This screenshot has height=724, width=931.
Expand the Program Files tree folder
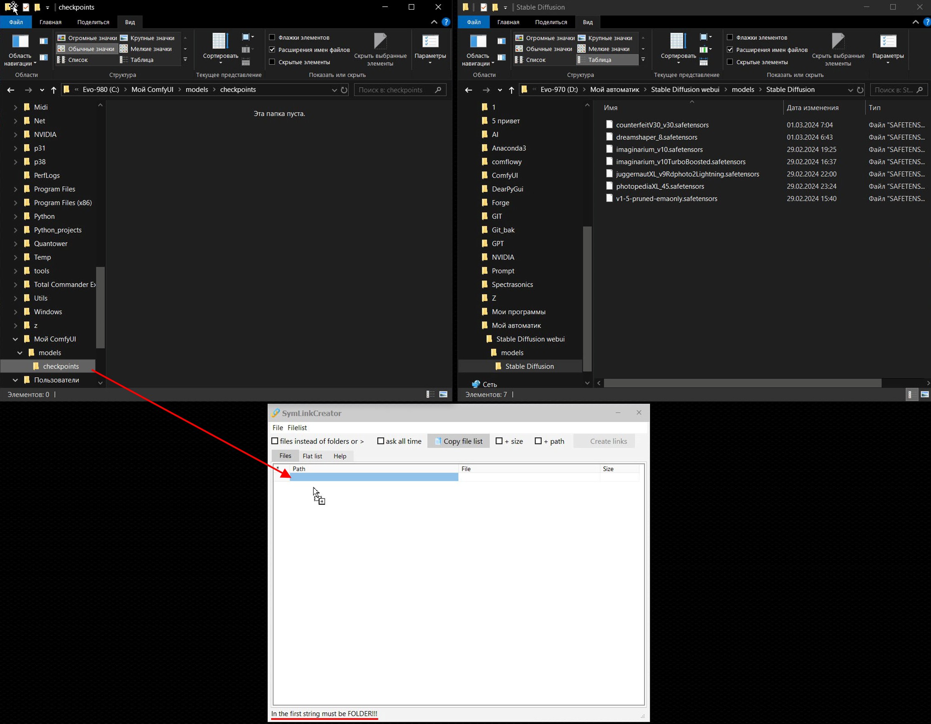point(15,189)
